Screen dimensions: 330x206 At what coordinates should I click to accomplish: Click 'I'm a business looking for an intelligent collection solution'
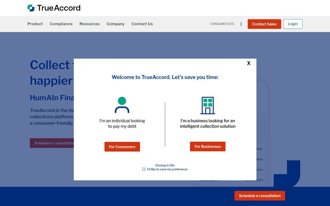click(x=208, y=123)
